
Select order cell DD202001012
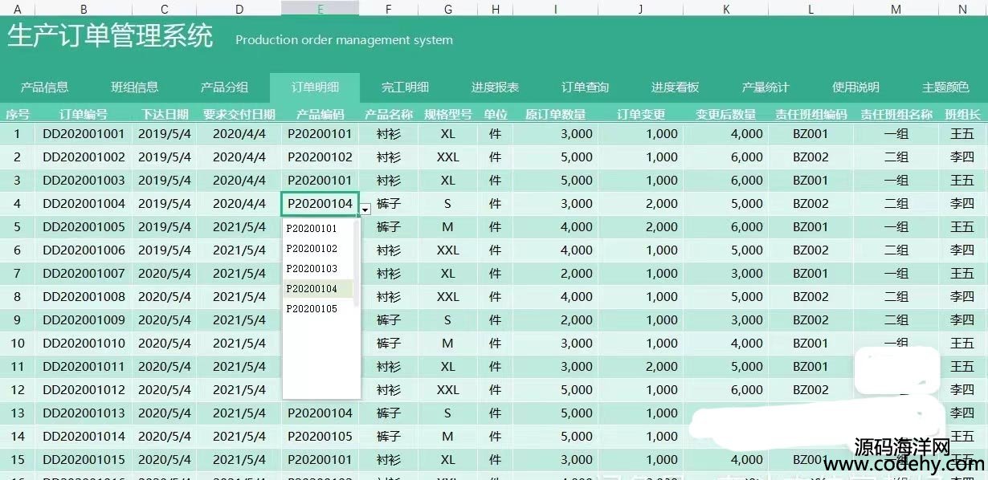(84, 390)
